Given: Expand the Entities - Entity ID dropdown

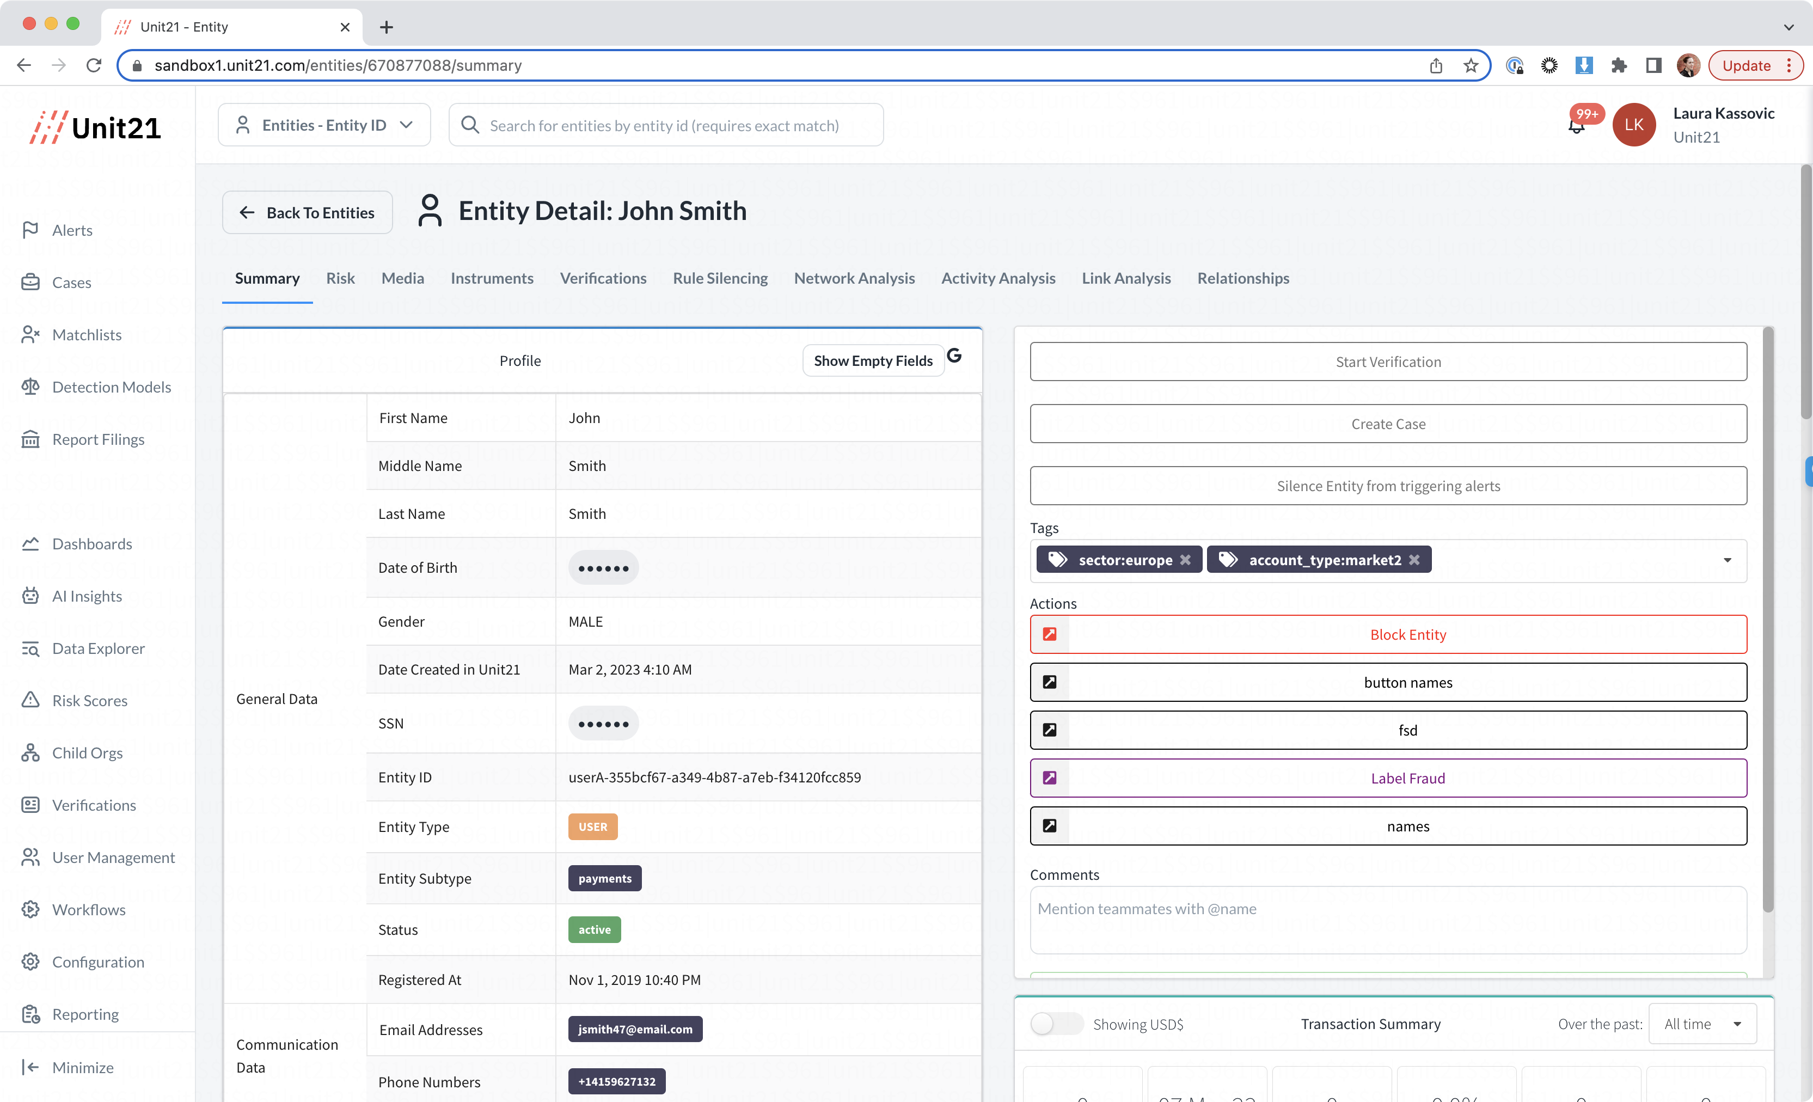Looking at the screenshot, I should tap(324, 125).
